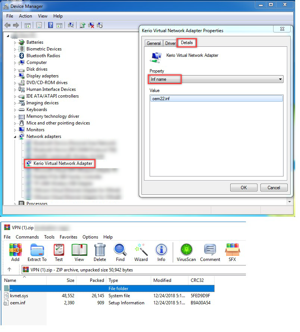Open the Properties toolbar icon in Device Manager

[39, 25]
